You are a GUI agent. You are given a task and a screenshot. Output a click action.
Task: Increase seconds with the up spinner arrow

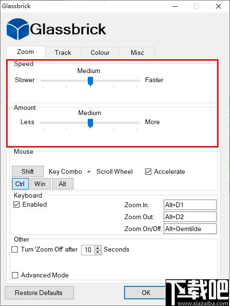point(98,247)
